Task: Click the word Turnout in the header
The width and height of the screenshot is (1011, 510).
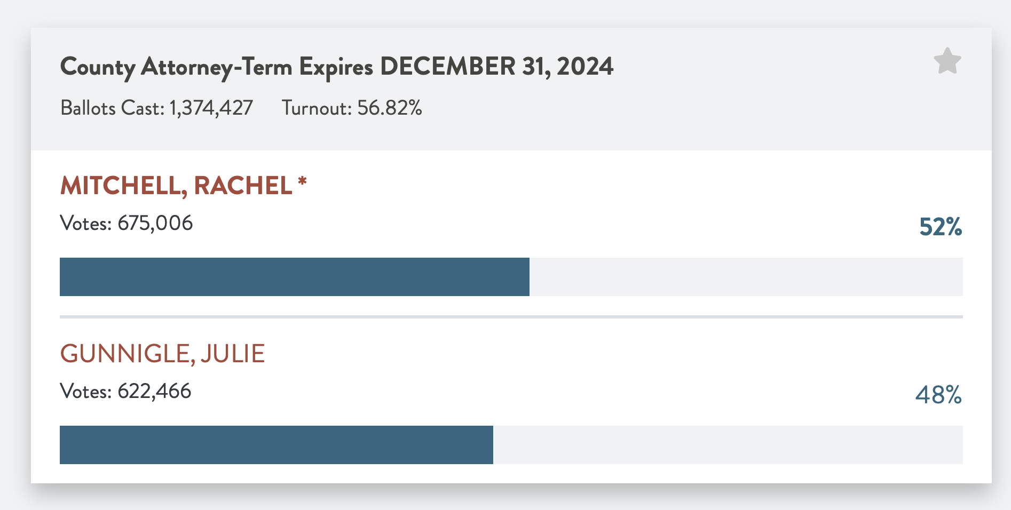Action: [317, 108]
